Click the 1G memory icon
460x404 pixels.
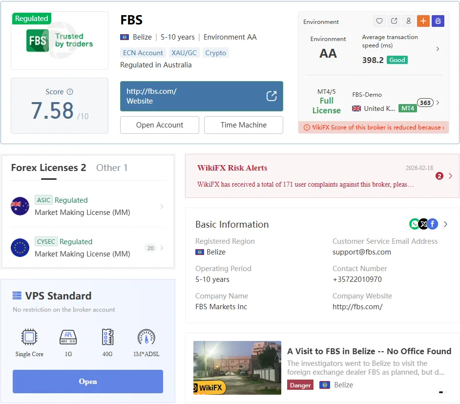[x=68, y=337]
